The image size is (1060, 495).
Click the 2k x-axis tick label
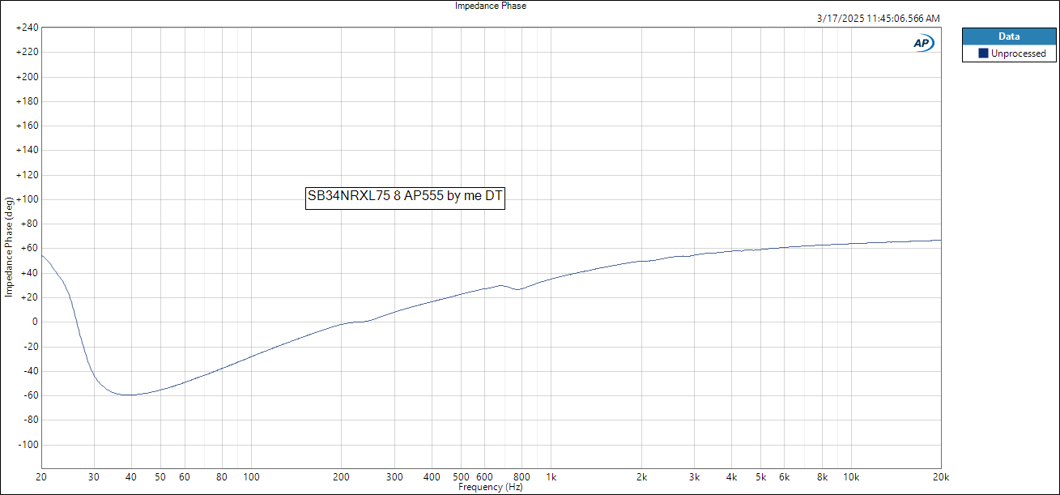pos(641,477)
